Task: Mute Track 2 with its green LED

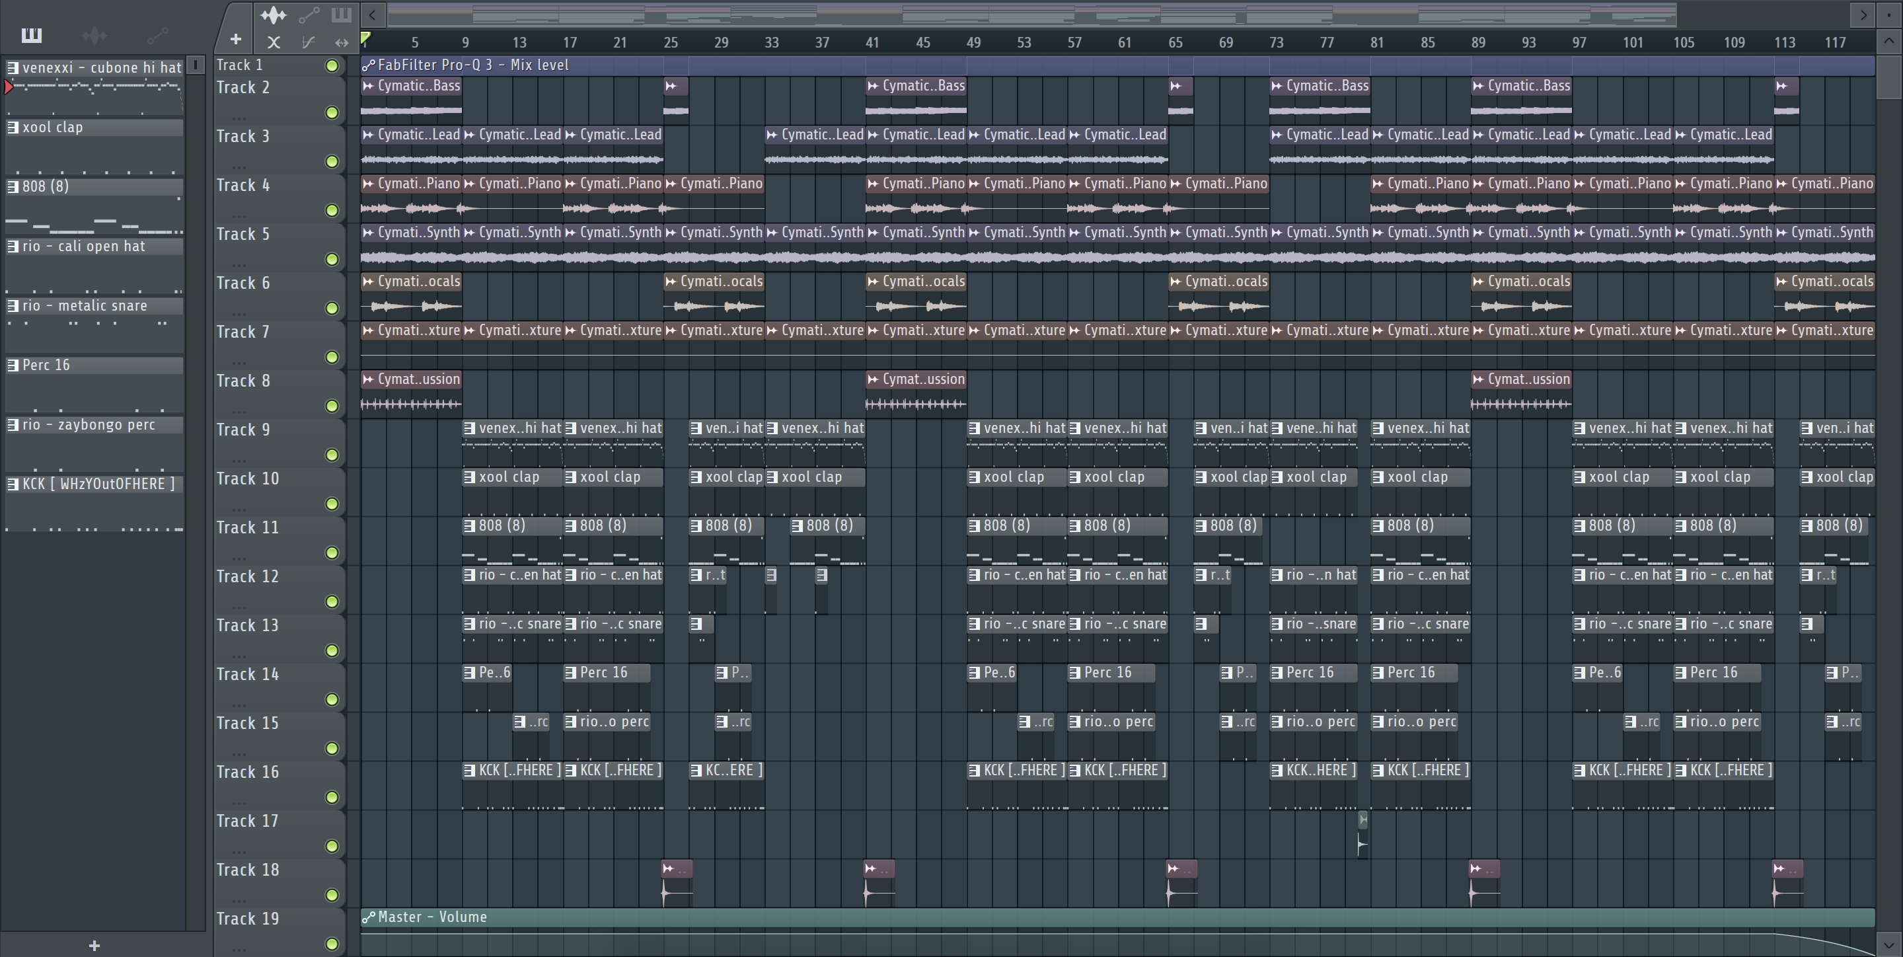Action: click(332, 112)
